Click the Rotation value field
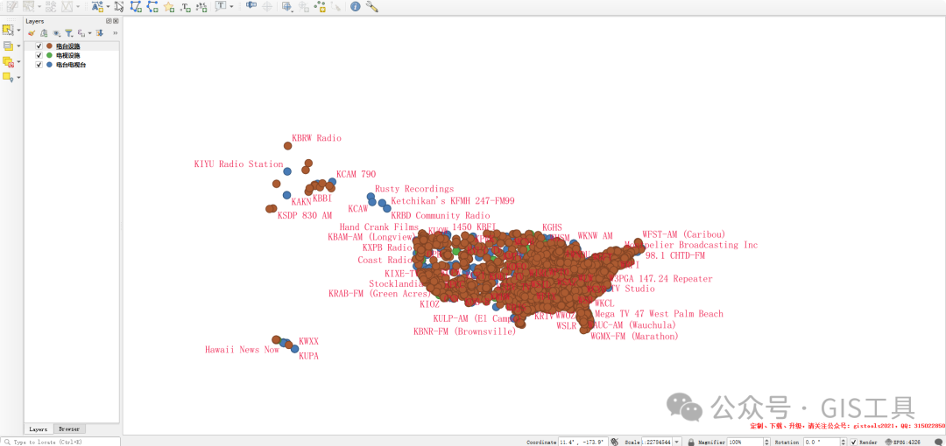946x446 pixels. click(822, 442)
